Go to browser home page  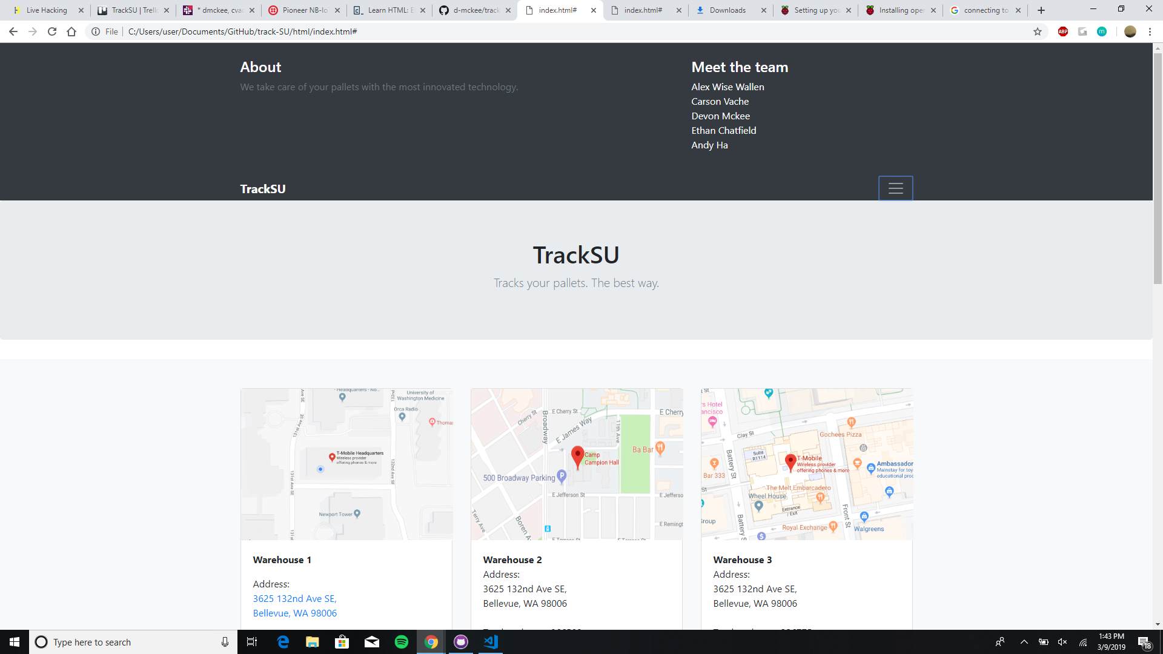(x=71, y=31)
